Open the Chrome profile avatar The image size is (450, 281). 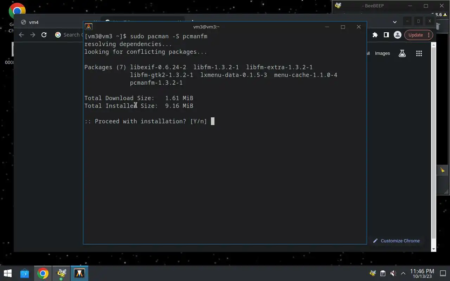click(398, 35)
